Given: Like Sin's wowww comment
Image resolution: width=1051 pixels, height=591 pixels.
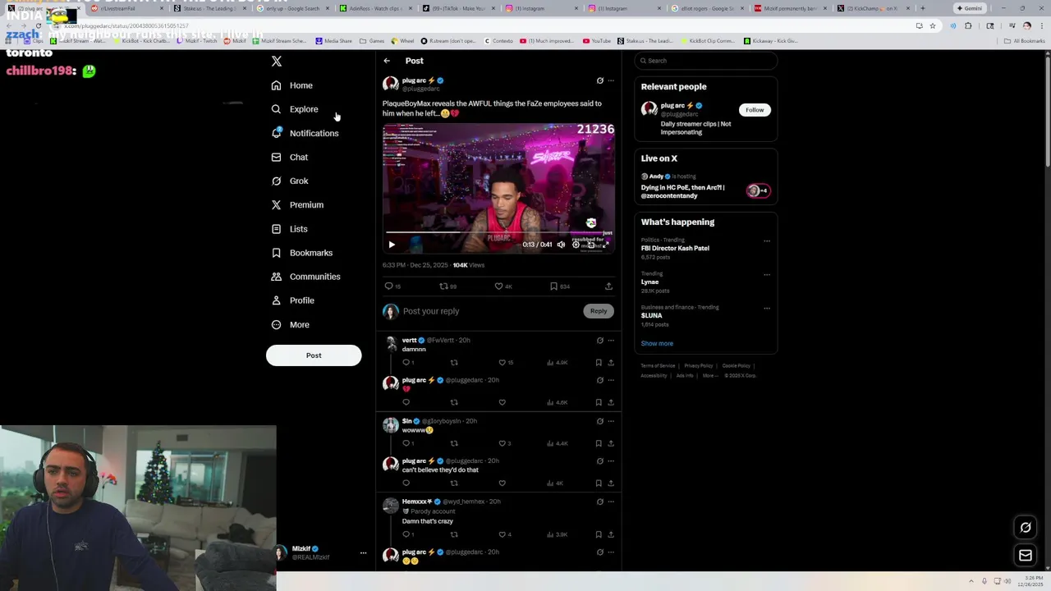Looking at the screenshot, I should pyautogui.click(x=503, y=443).
